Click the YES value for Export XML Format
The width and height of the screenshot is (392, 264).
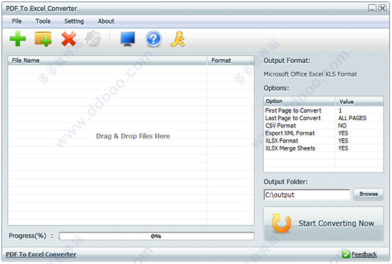[x=343, y=133]
